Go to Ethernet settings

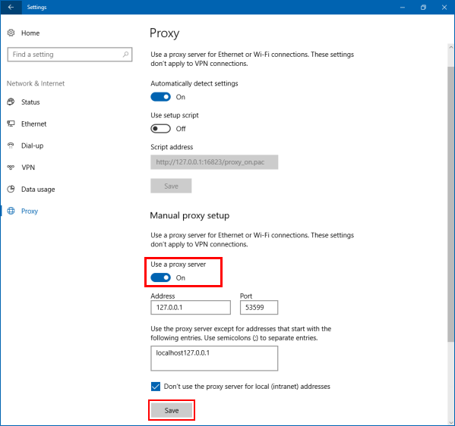click(x=33, y=124)
